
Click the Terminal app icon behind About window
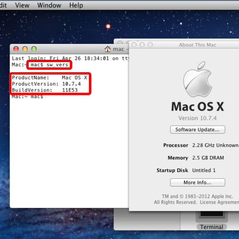pyautogui.click(x=212, y=217)
